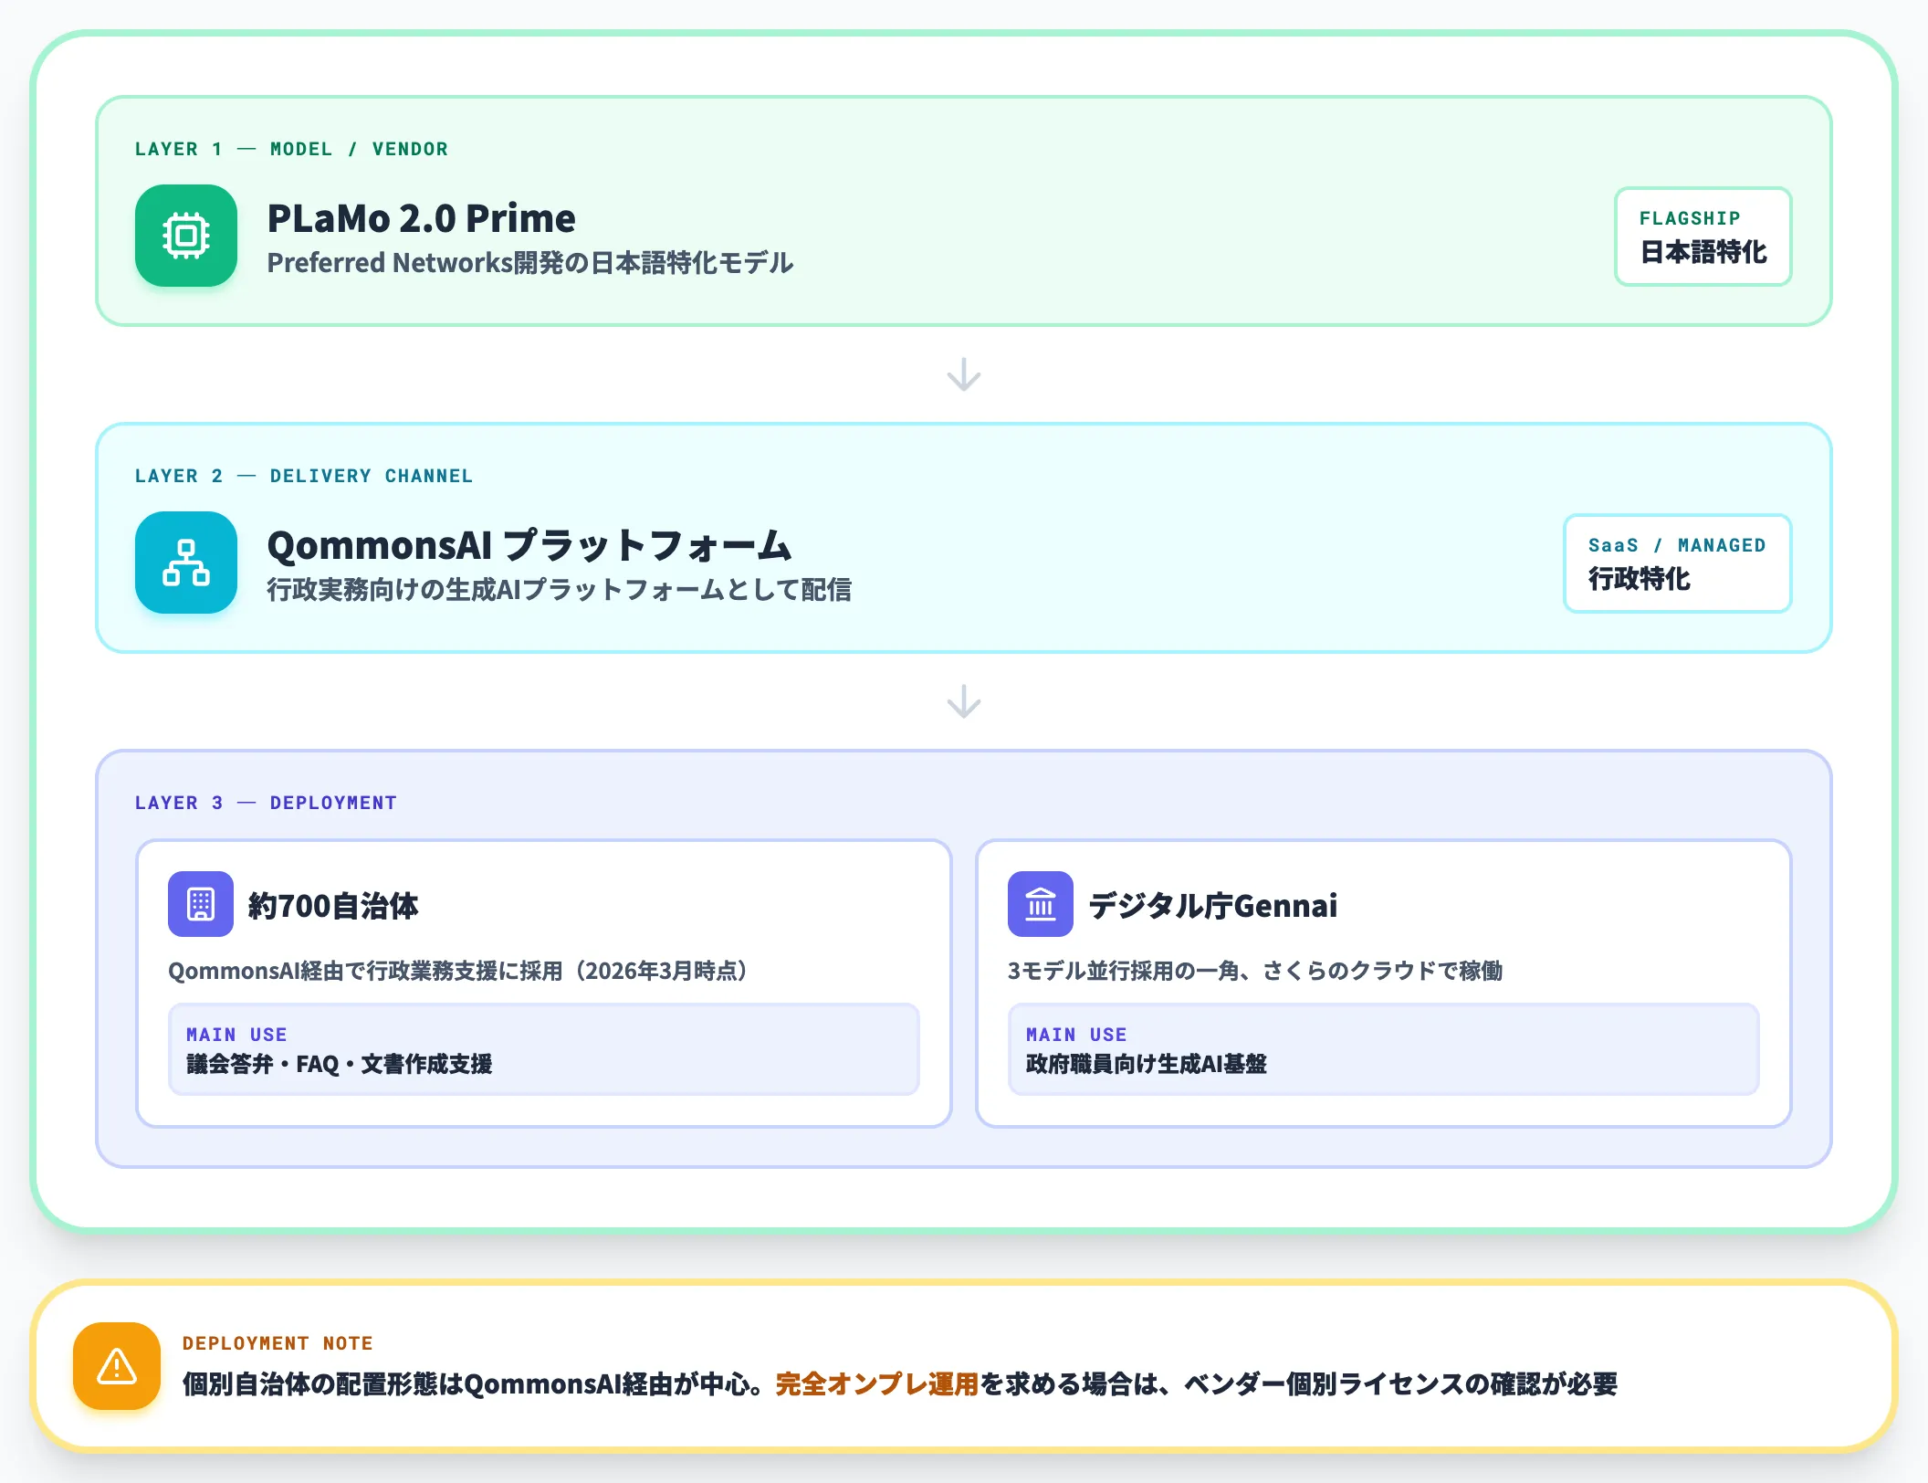The image size is (1928, 1483).
Task: Click the 政府職員向け生成AI基盤 main use box
Action: (1384, 1049)
